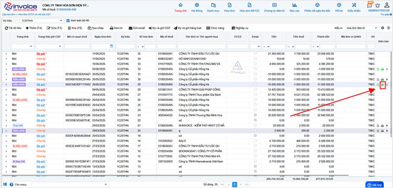
Task: Open the Báo cáo chart icon
Action: pyautogui.click(x=294, y=5)
